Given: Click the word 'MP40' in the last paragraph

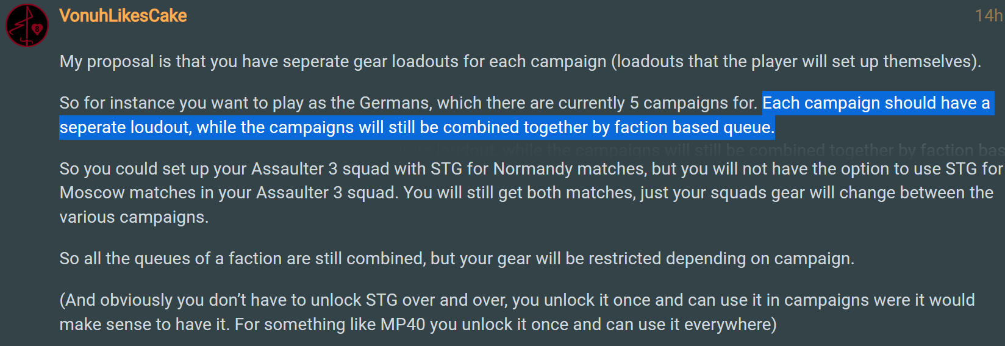Looking at the screenshot, I should [x=402, y=325].
